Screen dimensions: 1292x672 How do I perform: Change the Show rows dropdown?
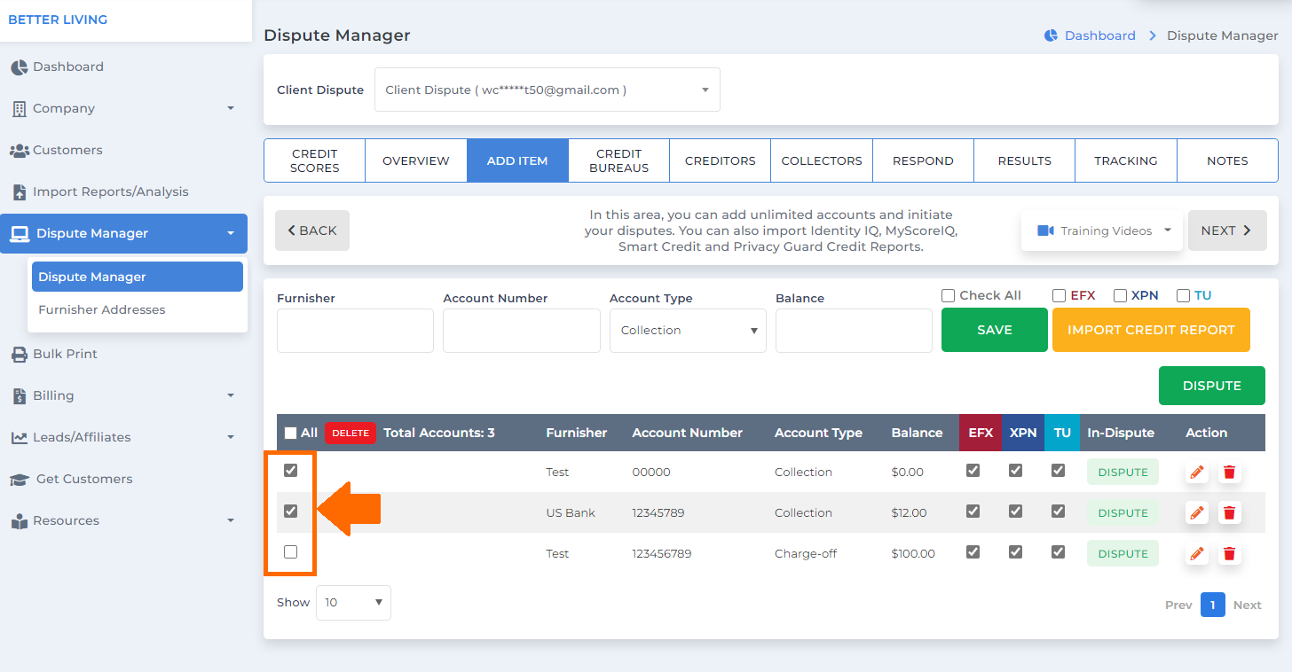[353, 602]
